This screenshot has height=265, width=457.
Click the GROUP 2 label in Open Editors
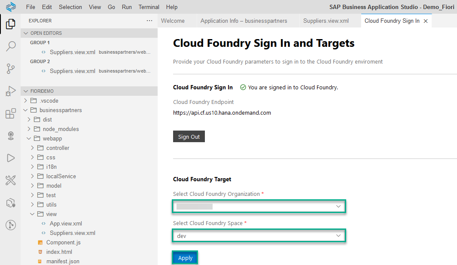[x=40, y=61]
